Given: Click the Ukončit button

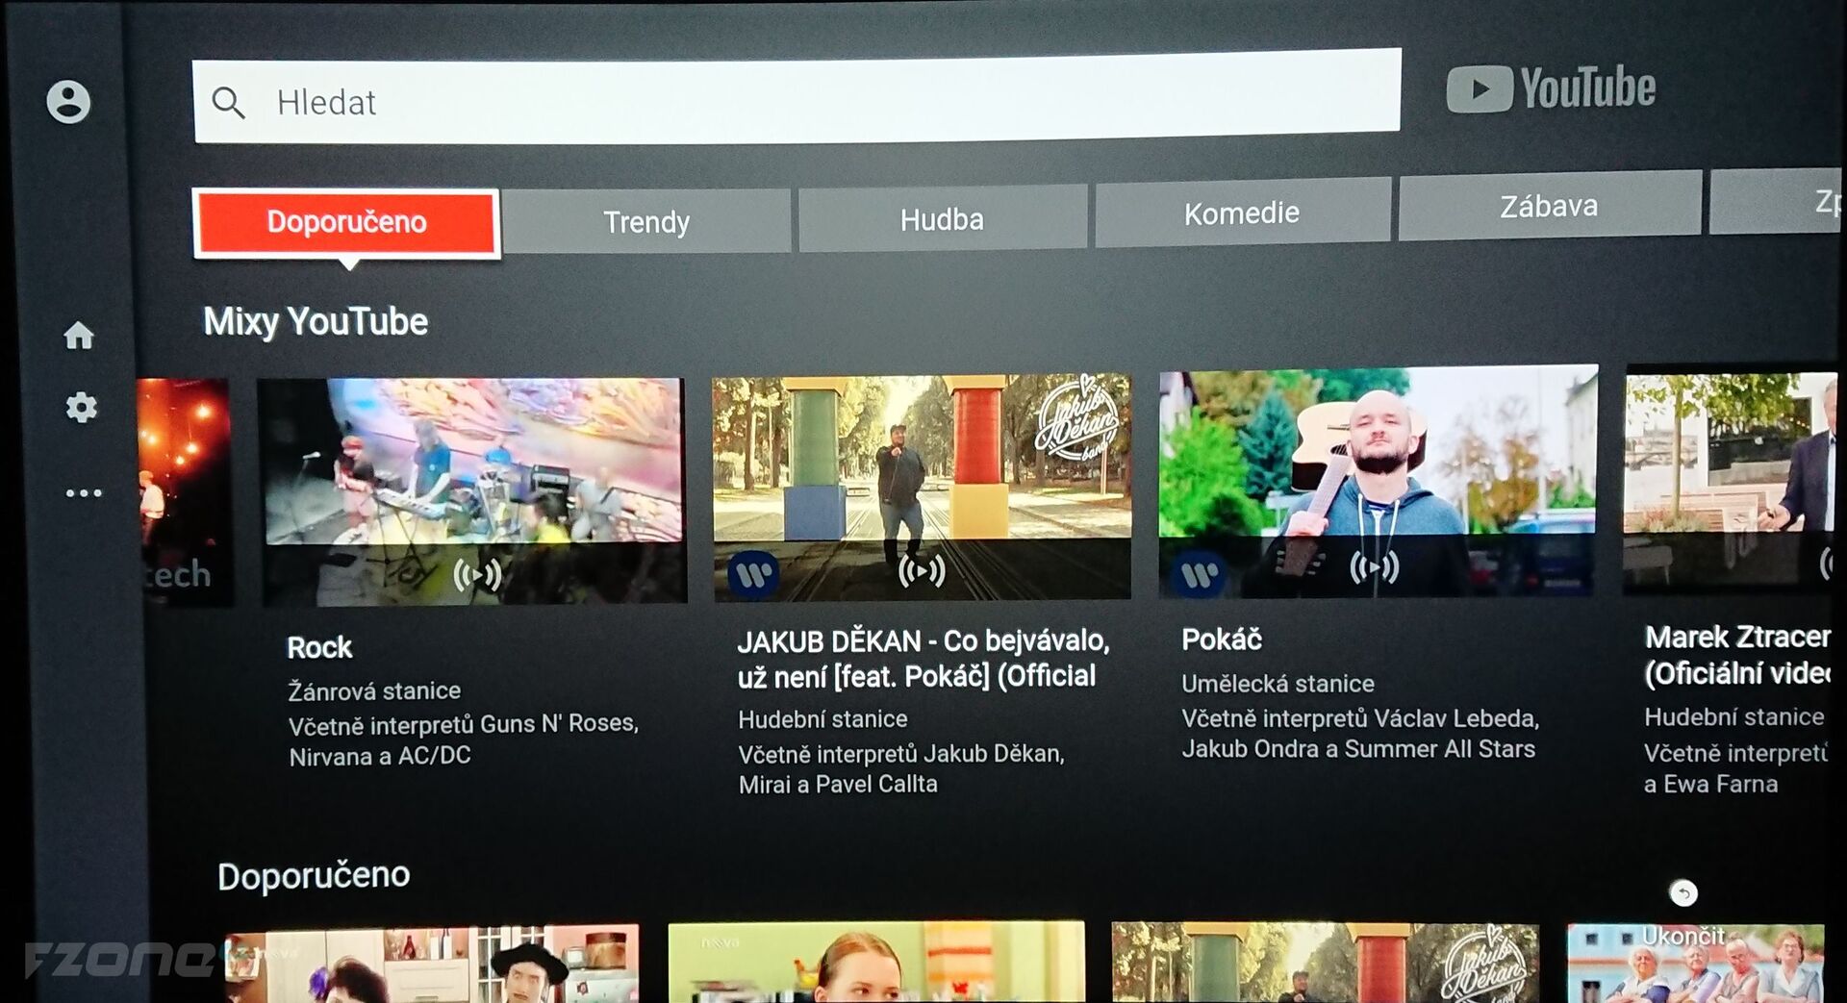Looking at the screenshot, I should 1683,936.
